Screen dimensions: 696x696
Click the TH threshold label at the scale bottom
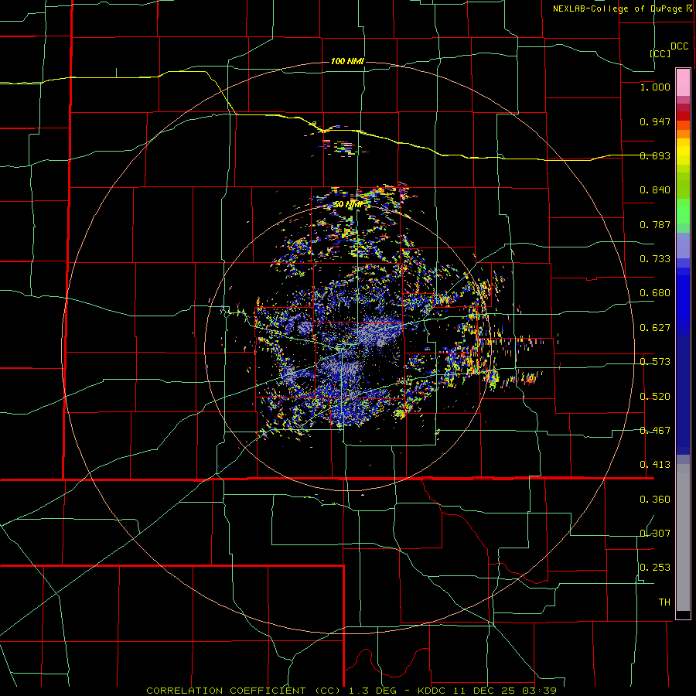tap(664, 602)
